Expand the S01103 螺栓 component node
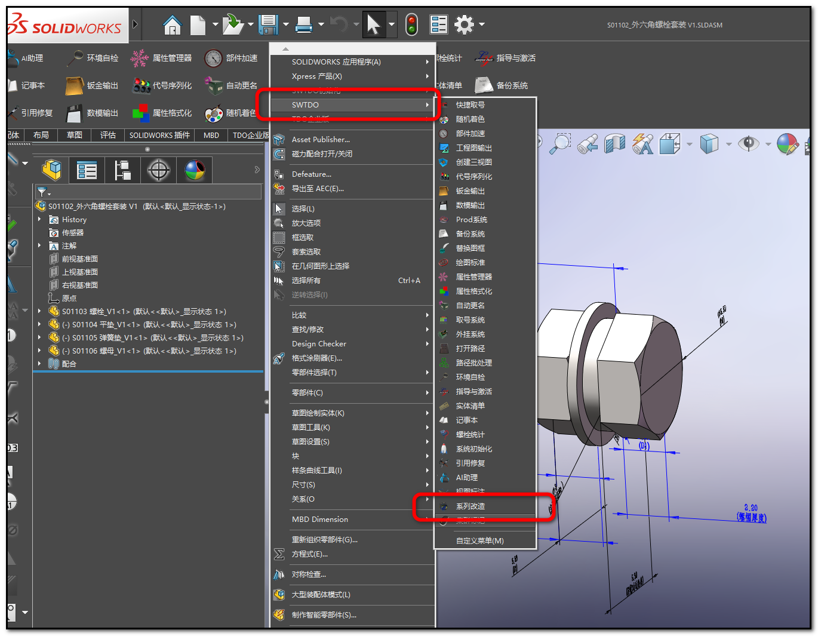 point(39,312)
